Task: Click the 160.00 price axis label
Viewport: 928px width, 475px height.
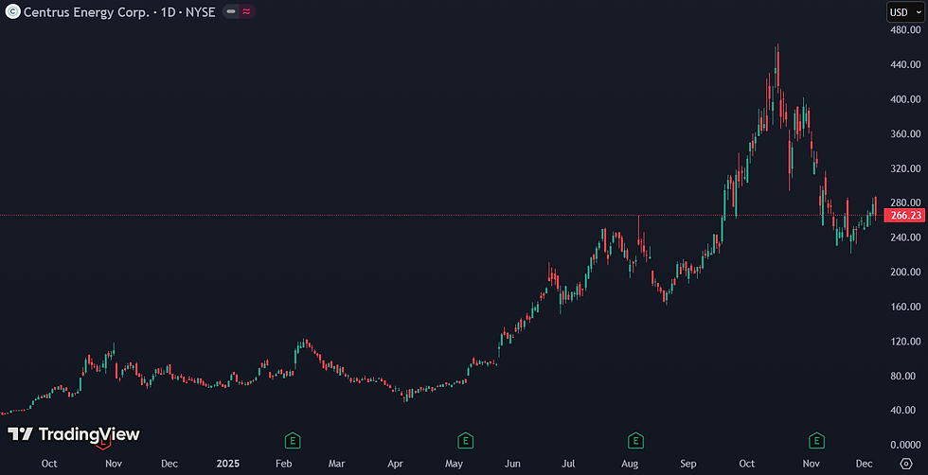Action: 905,307
